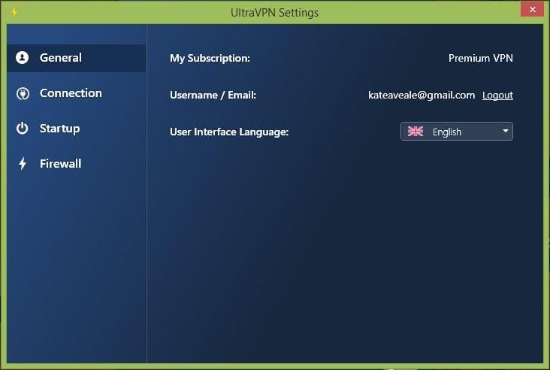The image size is (550, 370).
Task: Go to the Startup tab
Action: point(77,129)
